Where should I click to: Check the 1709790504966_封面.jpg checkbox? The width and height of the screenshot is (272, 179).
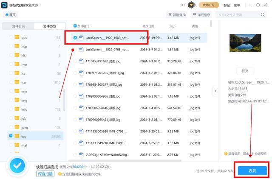tap(75, 96)
